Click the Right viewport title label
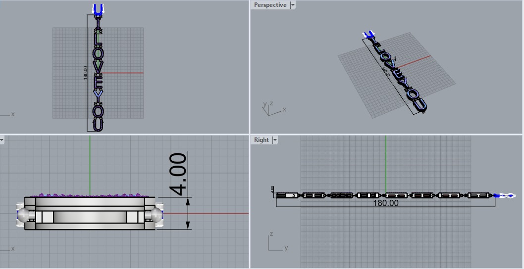Image resolution: width=524 pixels, height=269 pixels. [x=262, y=140]
